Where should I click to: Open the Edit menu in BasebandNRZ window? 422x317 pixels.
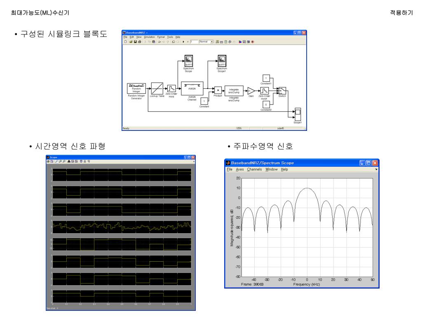(x=131, y=37)
